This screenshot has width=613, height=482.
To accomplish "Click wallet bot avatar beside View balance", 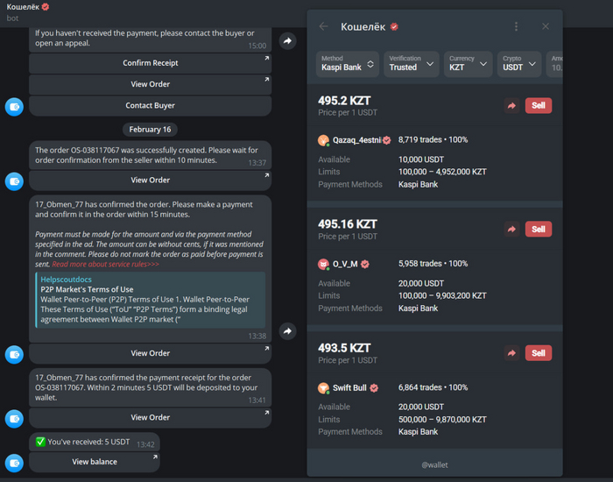I will click(14, 464).
